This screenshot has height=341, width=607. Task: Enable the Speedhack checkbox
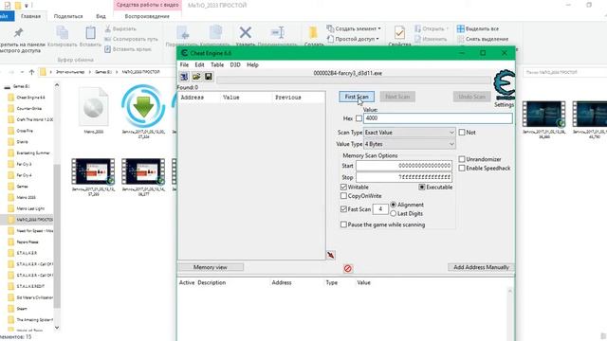tap(462, 169)
